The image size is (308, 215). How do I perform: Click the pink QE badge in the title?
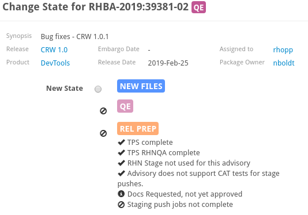coord(198,7)
